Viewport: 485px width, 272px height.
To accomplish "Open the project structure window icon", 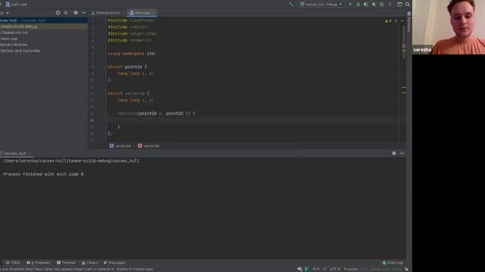I will [x=399, y=5].
